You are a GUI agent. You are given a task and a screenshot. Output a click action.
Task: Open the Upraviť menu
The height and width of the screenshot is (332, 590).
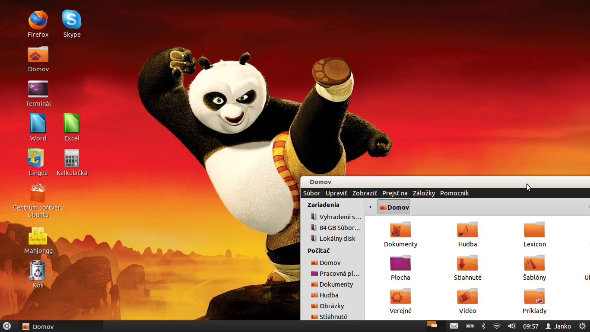[336, 193]
